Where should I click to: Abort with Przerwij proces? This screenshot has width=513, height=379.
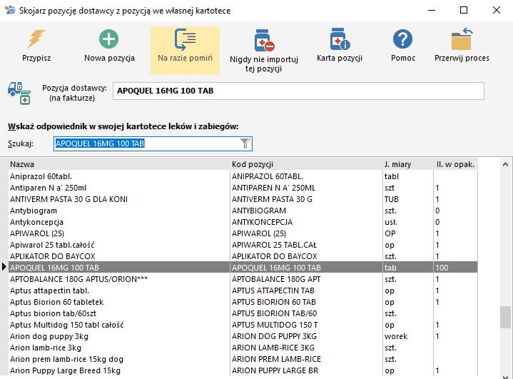click(462, 46)
